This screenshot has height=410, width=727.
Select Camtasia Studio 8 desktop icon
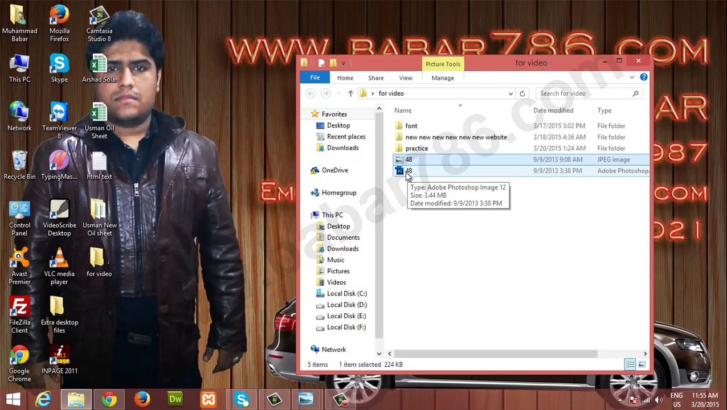click(99, 24)
